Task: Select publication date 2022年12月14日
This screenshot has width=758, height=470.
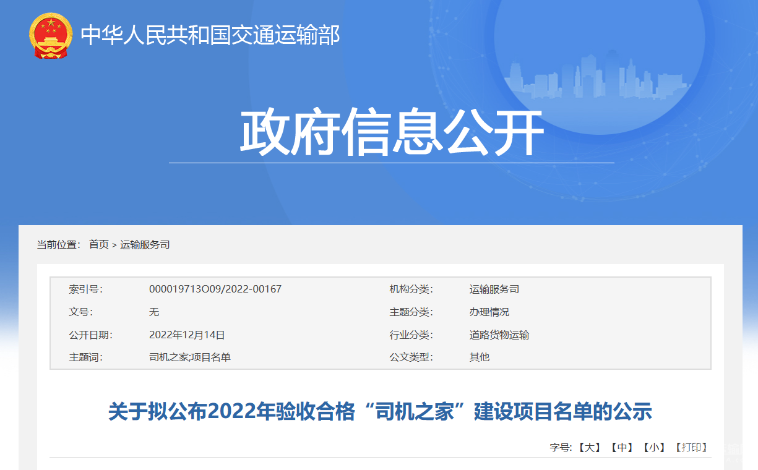Action: tap(187, 335)
